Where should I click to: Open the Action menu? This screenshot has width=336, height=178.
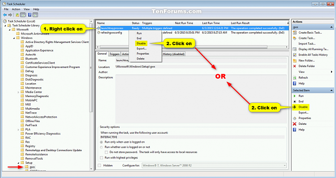pos(16,9)
